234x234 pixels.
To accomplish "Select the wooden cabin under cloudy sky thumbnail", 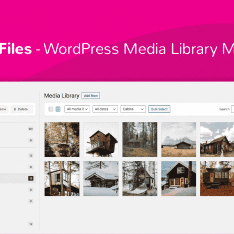I will point(217,140).
